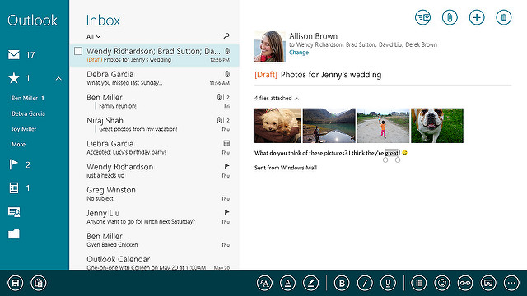Apply Italic formatting
This screenshot has width=527, height=296.
(365, 283)
